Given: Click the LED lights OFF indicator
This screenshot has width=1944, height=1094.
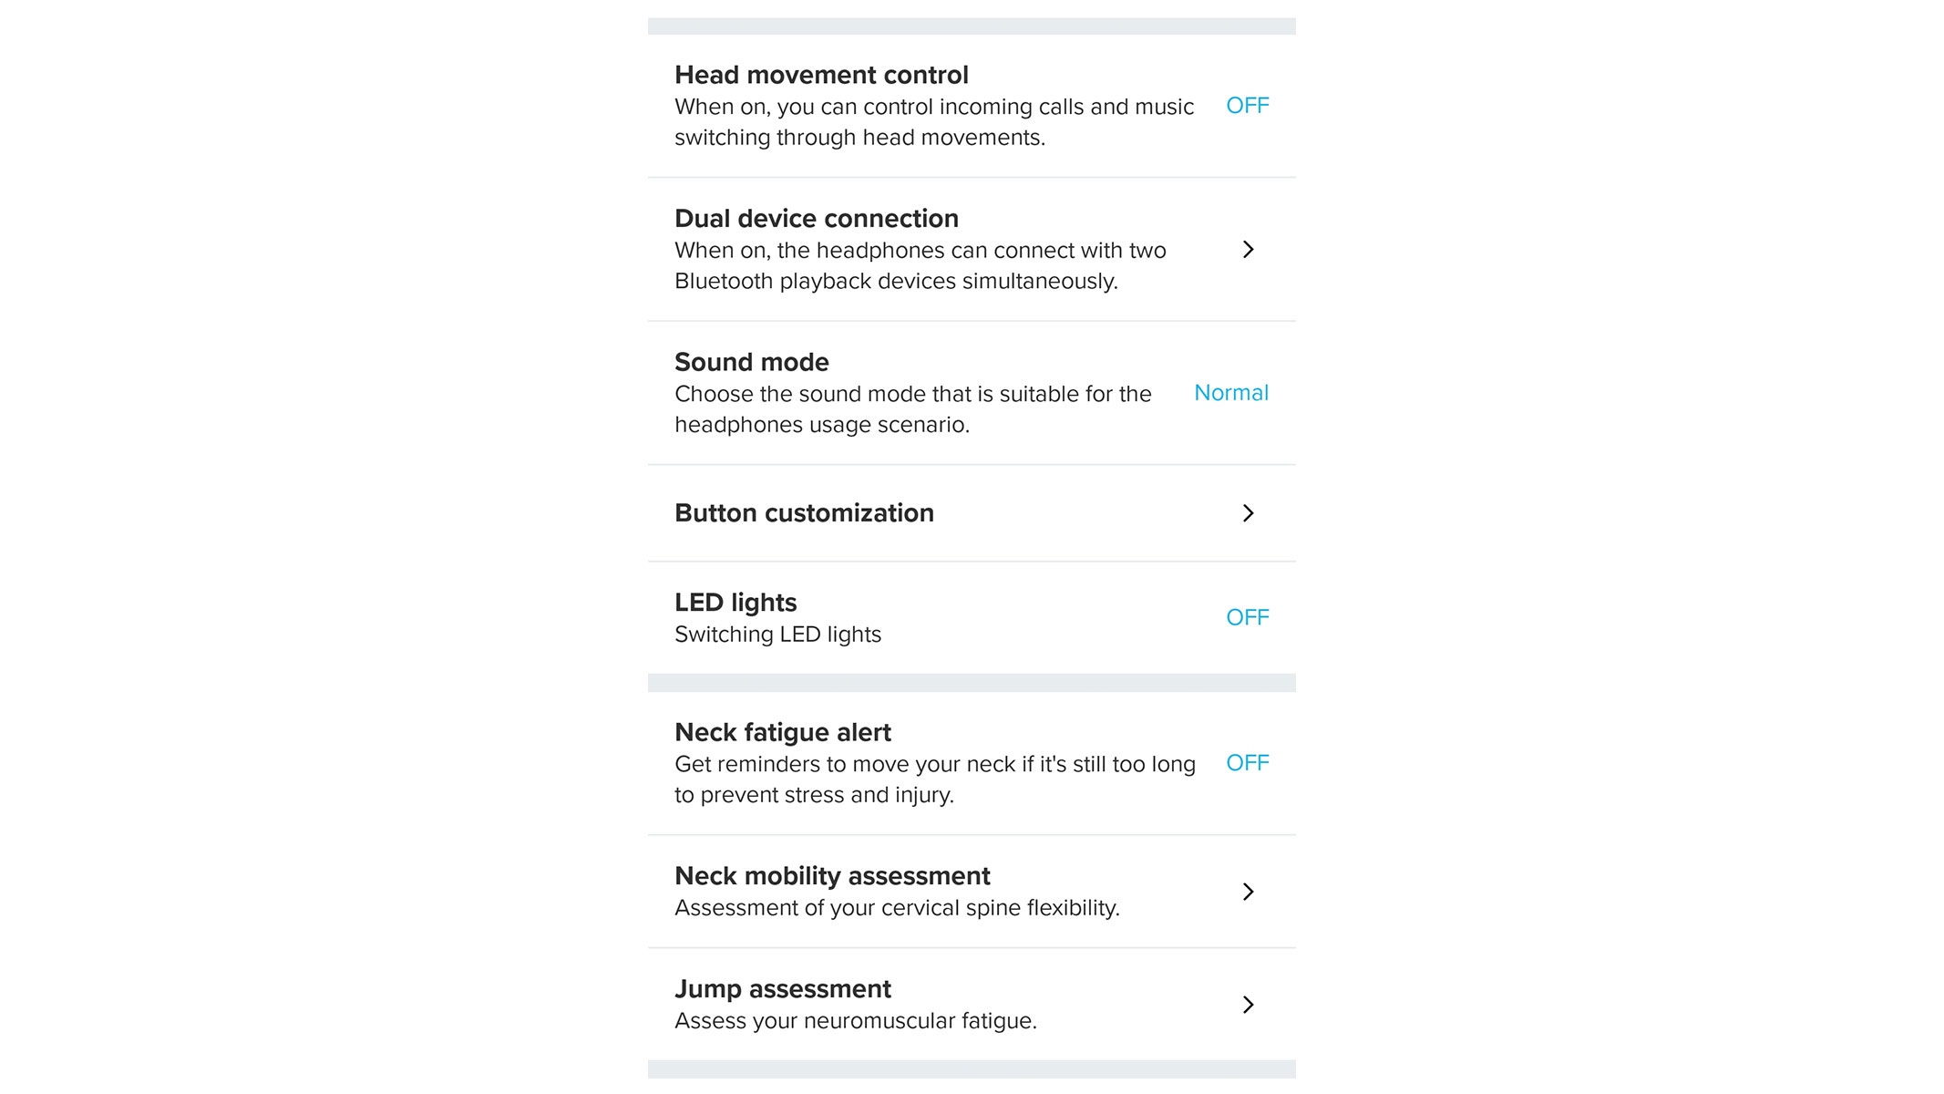Looking at the screenshot, I should [x=1247, y=617].
